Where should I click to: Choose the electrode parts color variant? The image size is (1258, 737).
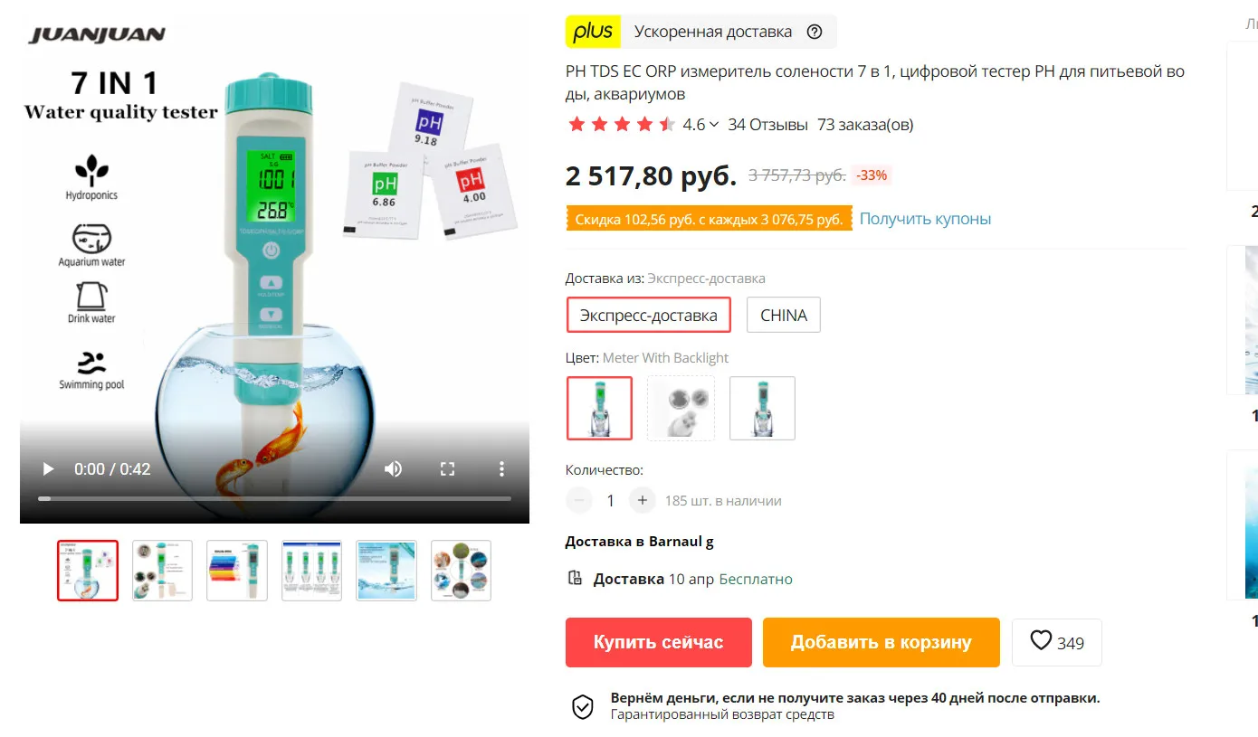pos(681,409)
